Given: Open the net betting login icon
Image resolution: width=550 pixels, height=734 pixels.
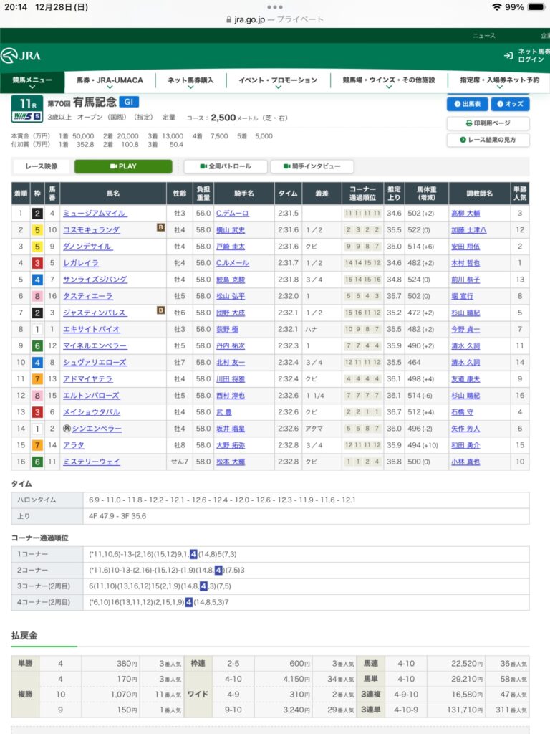Looking at the screenshot, I should pyautogui.click(x=508, y=56).
